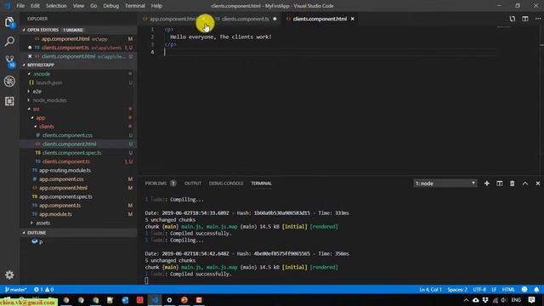
Task: Open the Extensions view in activity bar
Action: (x=9, y=101)
